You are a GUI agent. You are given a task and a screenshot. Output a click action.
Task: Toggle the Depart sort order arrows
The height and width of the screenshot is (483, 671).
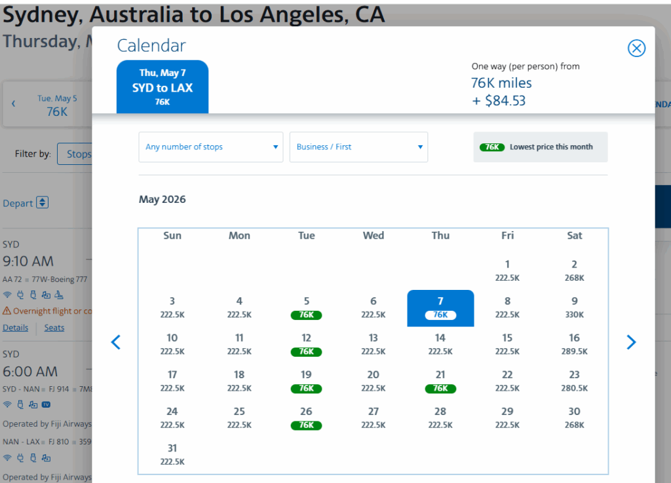41,203
